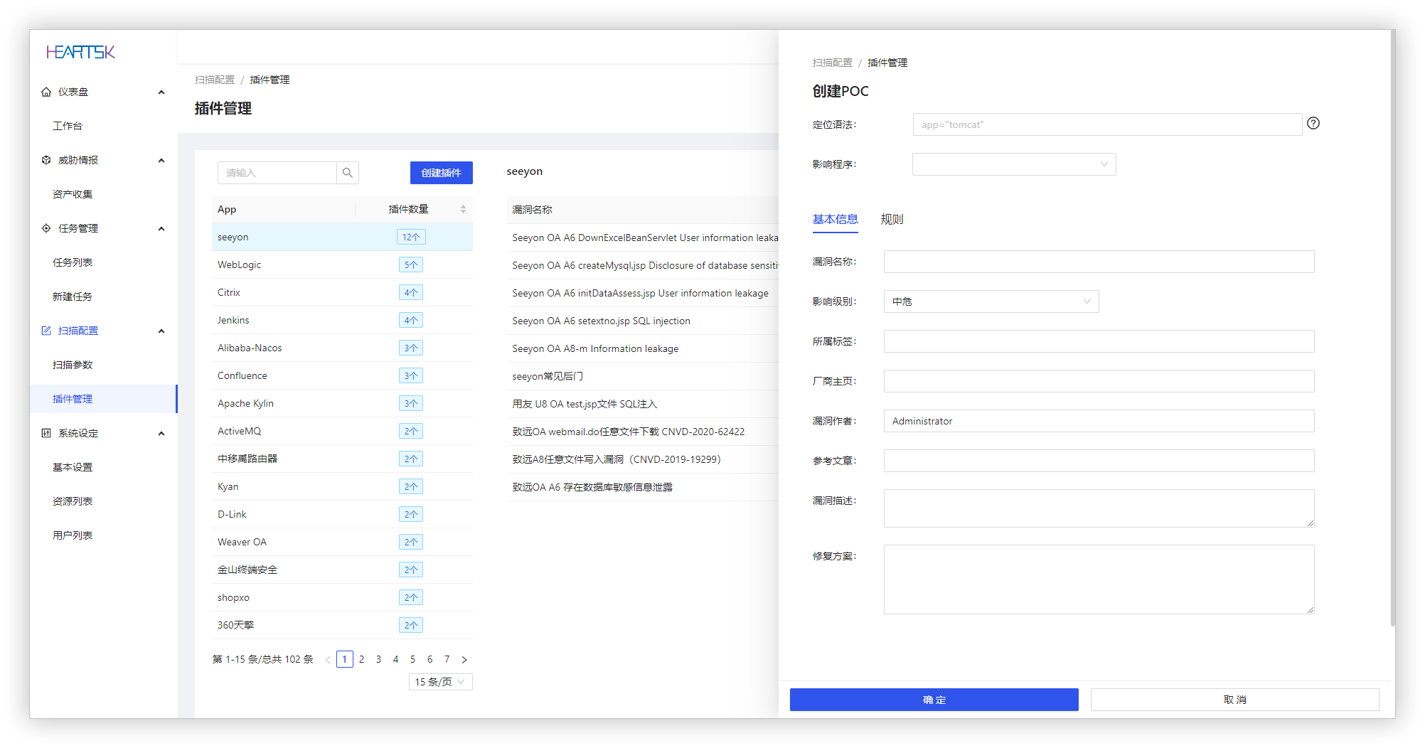Click the 系统设定 panel icon

(x=46, y=433)
